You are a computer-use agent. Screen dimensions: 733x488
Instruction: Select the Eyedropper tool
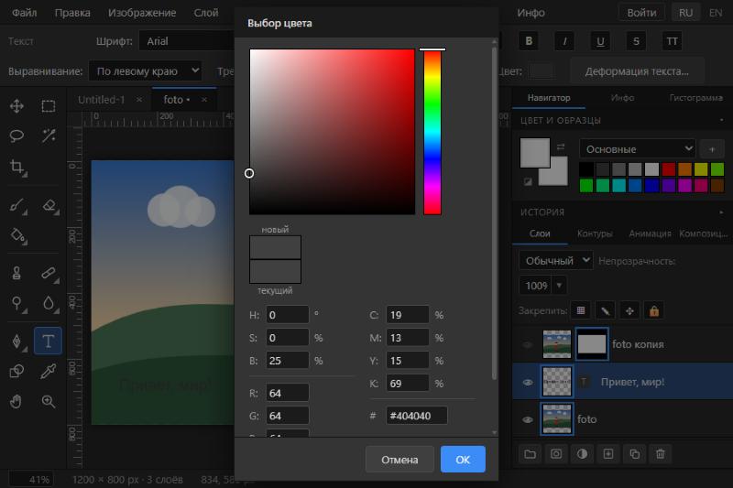(49, 371)
